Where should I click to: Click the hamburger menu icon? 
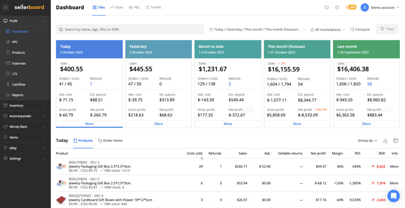6,7
